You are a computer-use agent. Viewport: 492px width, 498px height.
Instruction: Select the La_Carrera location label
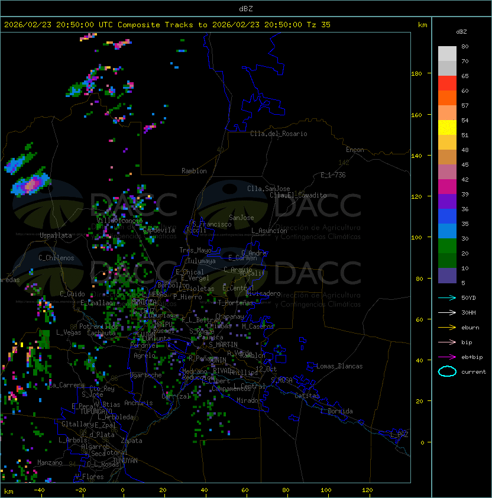[x=67, y=385]
